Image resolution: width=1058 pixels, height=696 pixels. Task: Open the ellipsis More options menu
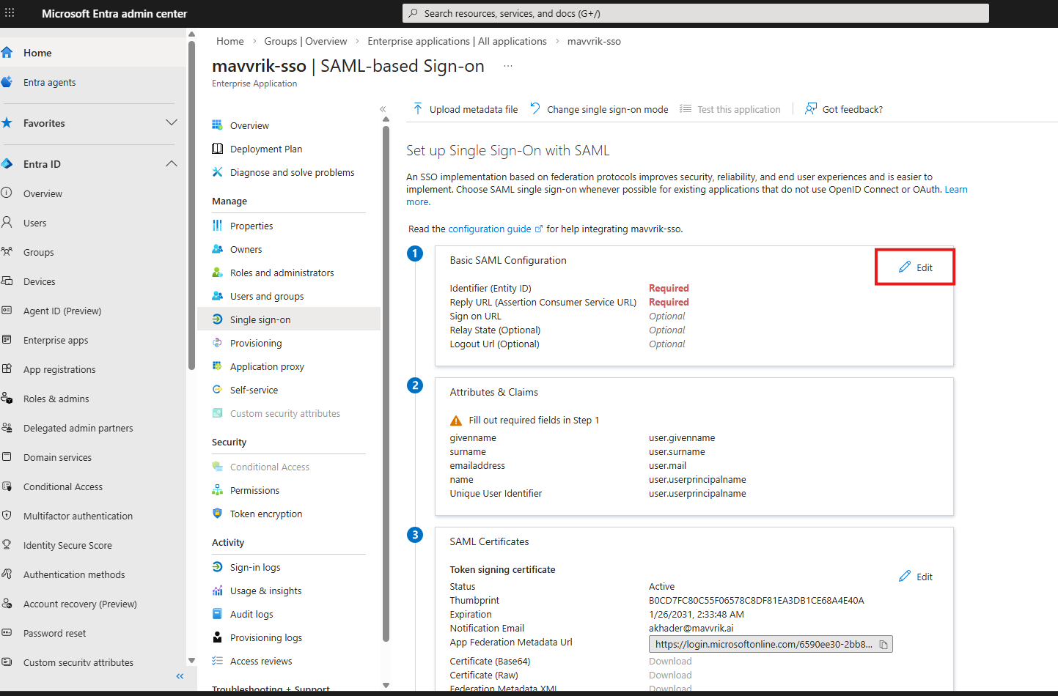pos(507,66)
